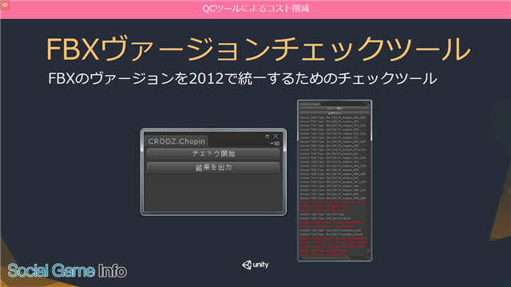Screen dimensions: 511x287
Task: Open the panel options menu in large window
Action: (x=275, y=143)
